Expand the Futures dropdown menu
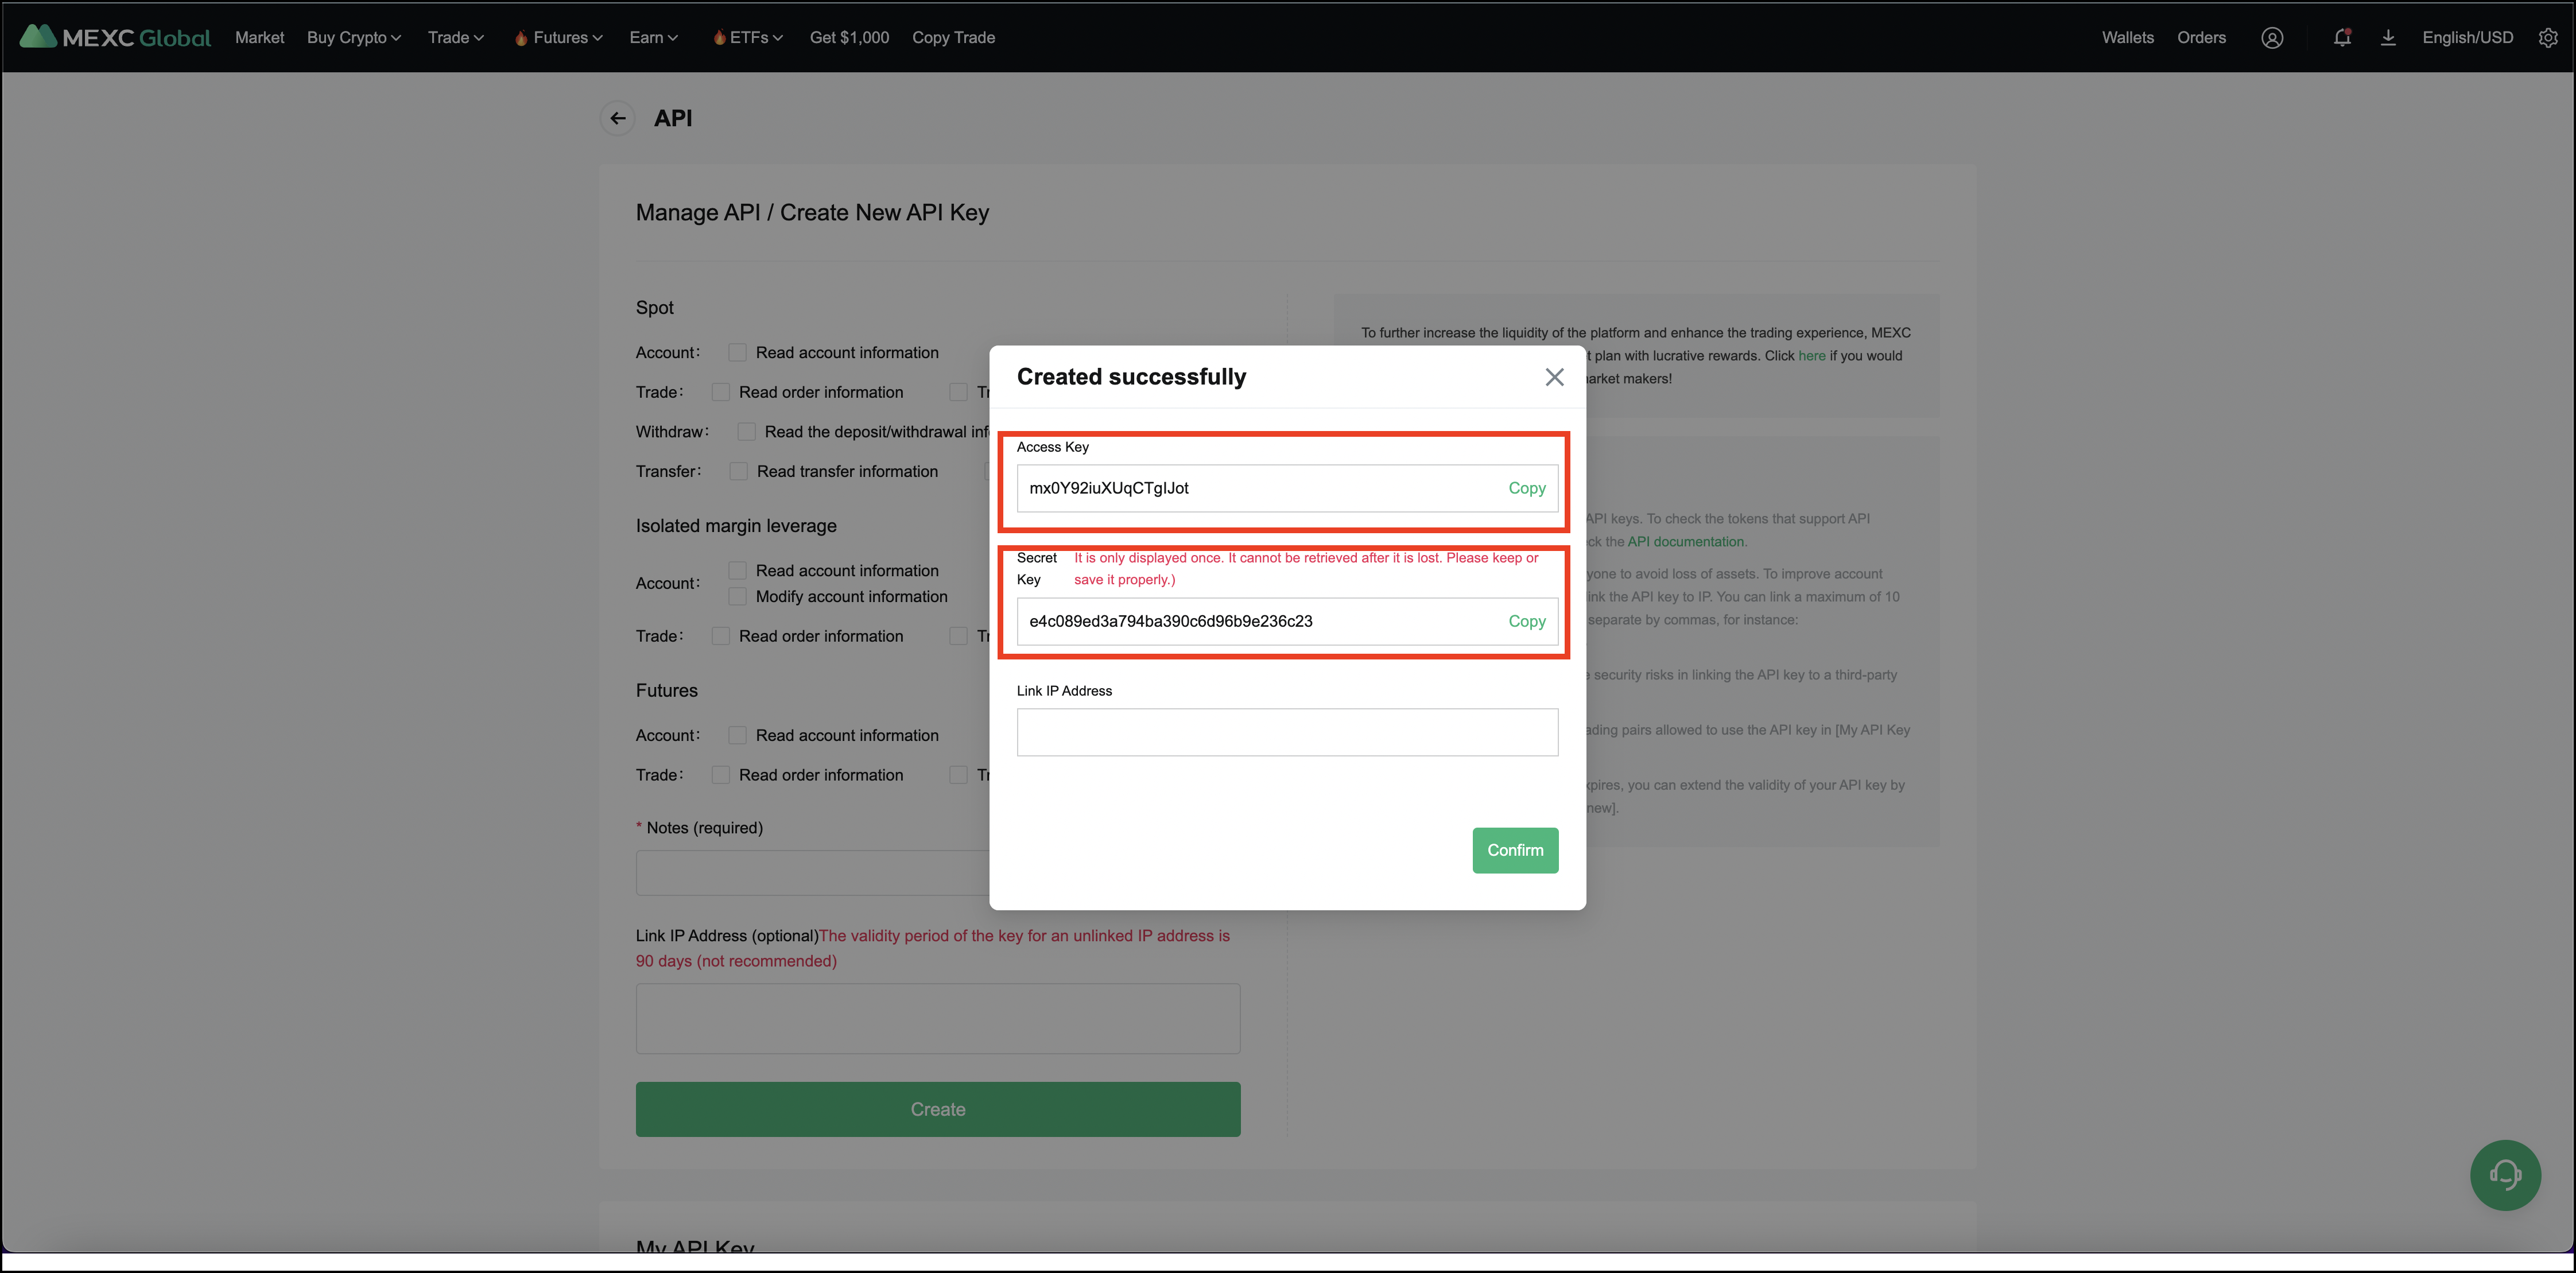Viewport: 2576px width, 1273px height. 559,38
